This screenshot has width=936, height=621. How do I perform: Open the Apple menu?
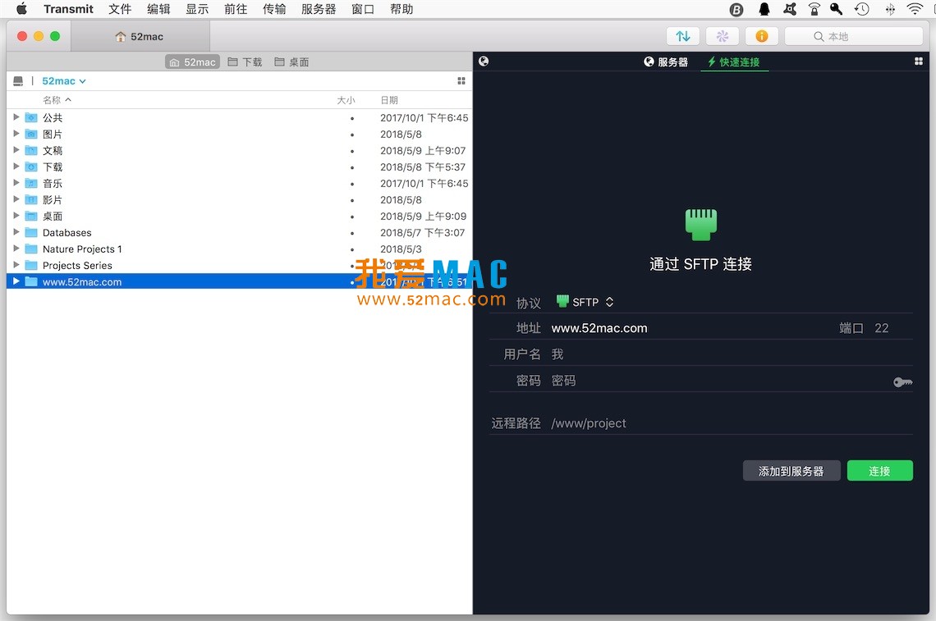coord(21,9)
